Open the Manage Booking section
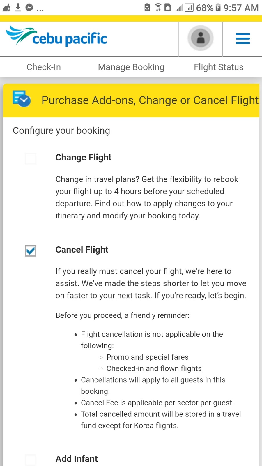262x466 pixels. 131,67
